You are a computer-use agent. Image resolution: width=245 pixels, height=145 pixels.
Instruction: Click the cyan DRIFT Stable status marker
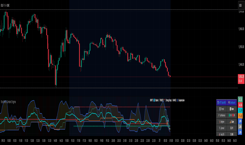click(154, 100)
